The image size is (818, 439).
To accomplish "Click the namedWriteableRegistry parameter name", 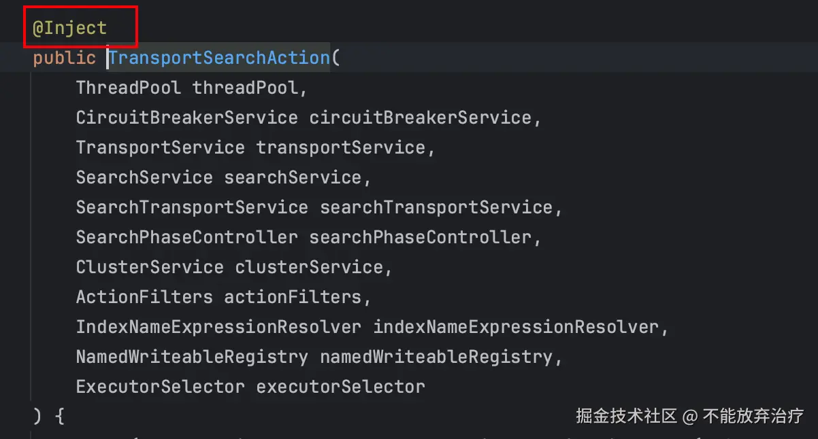I will pyautogui.click(x=436, y=357).
